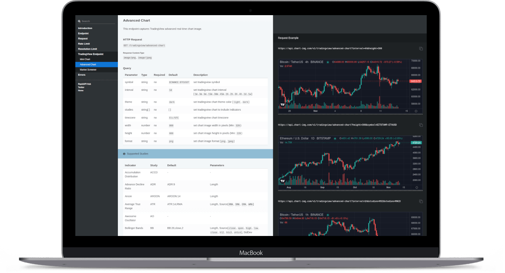The height and width of the screenshot is (273, 505).
Task: Open the Twitter link in sidebar
Action: pos(81,87)
